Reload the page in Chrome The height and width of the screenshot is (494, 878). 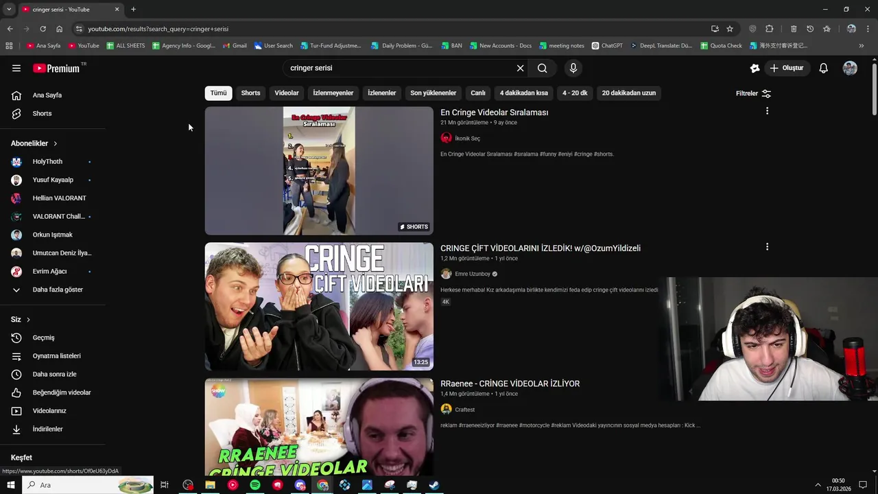pos(43,29)
